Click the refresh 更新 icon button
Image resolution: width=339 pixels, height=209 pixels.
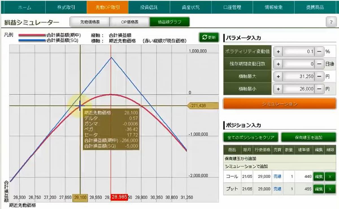point(209,37)
